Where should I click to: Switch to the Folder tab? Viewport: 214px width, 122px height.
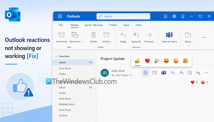click(113, 25)
